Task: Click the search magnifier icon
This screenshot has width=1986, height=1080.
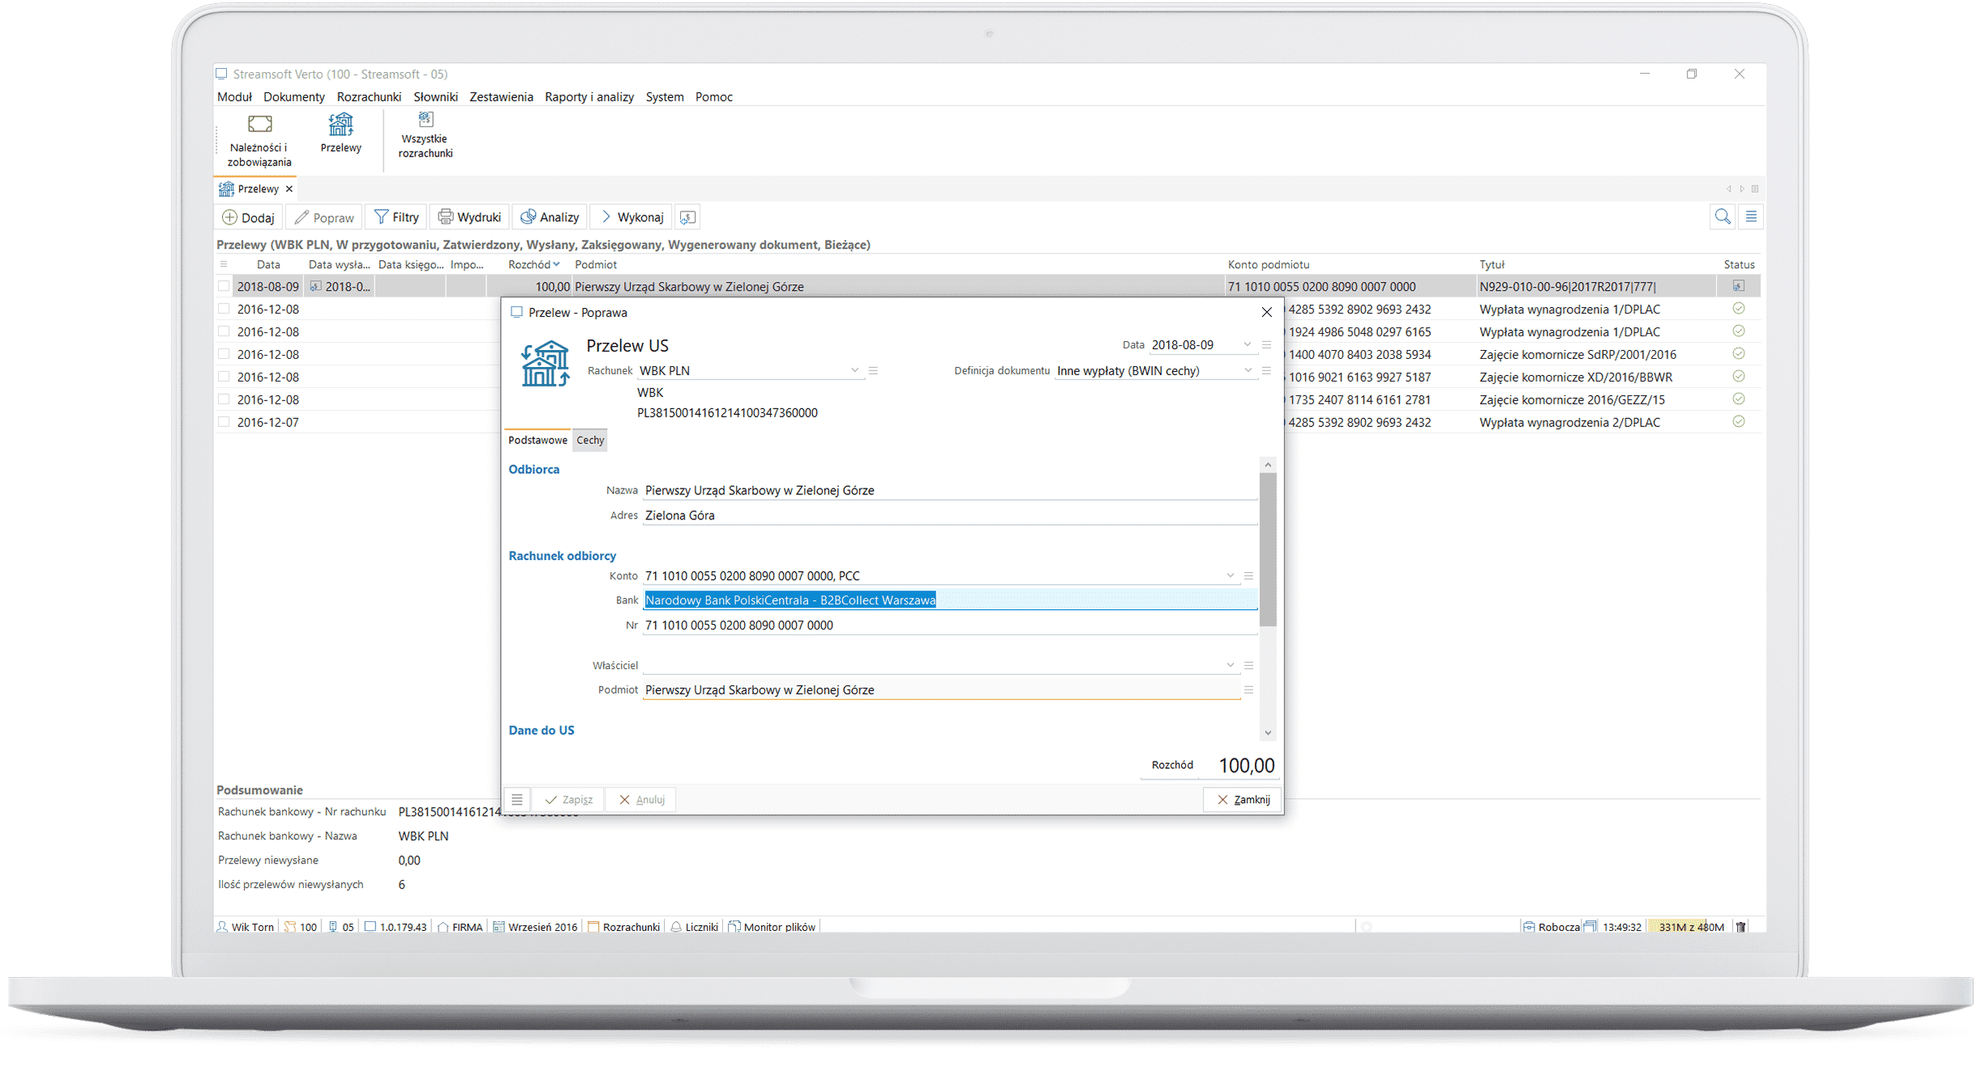Action: tap(1723, 216)
